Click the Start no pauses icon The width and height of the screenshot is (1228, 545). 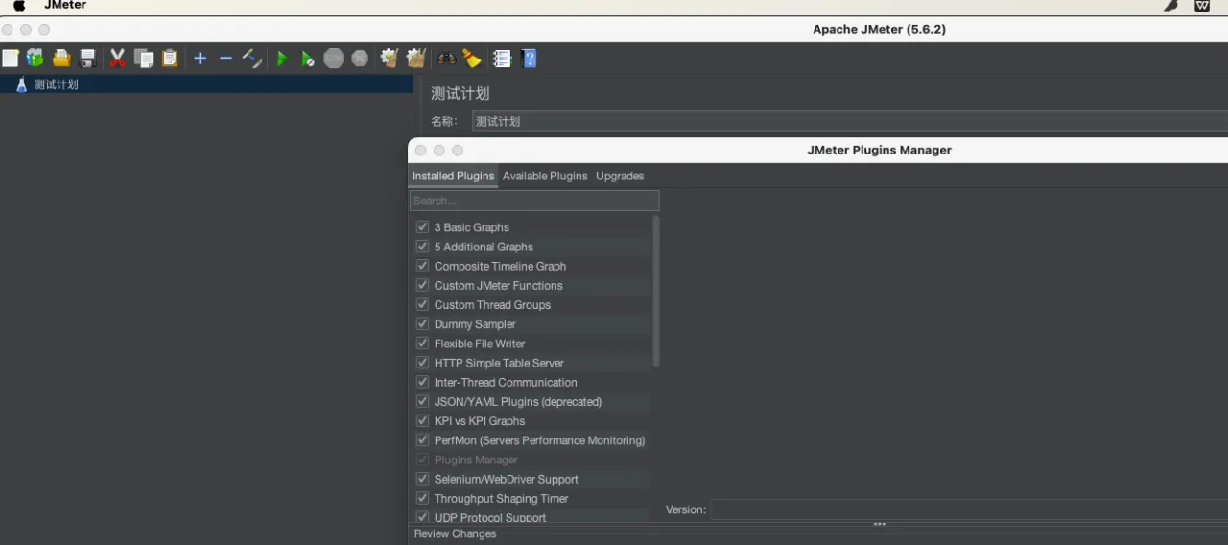(307, 59)
